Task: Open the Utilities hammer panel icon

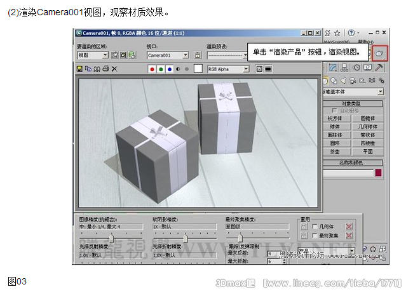Action: point(379,67)
